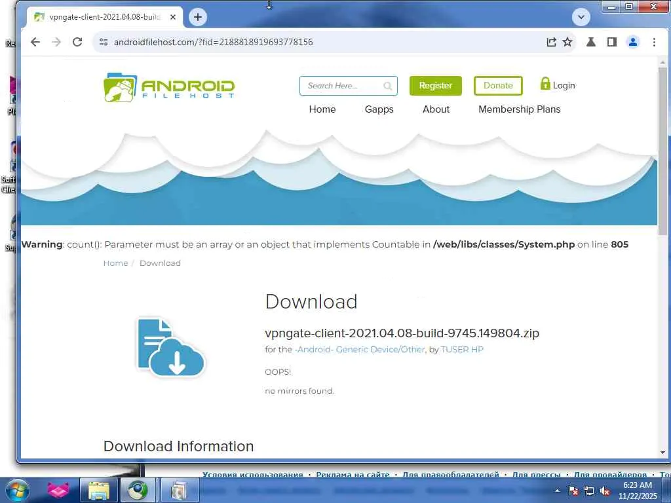Click the browser forward arrow
This screenshot has height=503, width=671.
click(56, 42)
